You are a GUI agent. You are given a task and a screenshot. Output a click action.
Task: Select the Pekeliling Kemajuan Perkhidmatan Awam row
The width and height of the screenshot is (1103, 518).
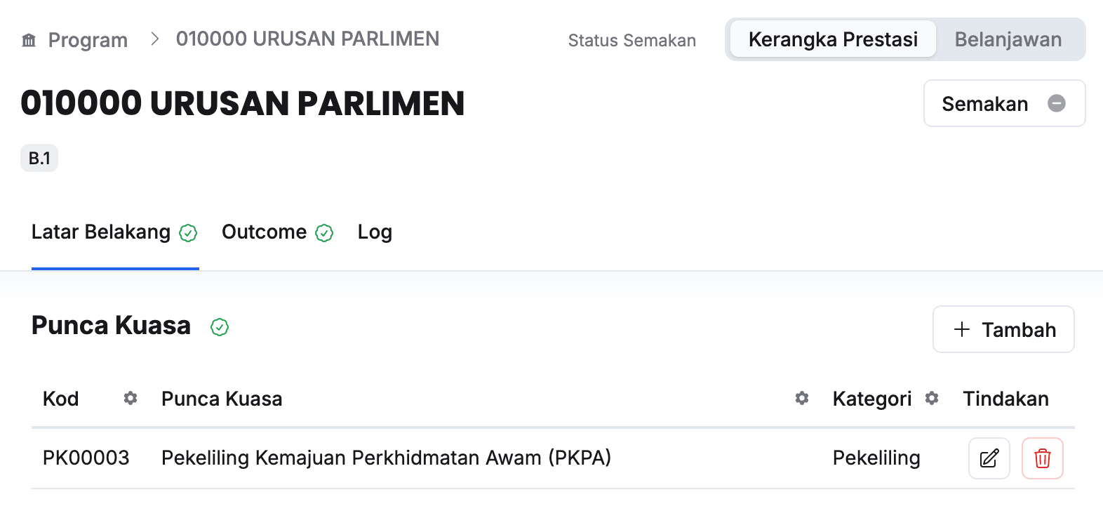tap(386, 458)
